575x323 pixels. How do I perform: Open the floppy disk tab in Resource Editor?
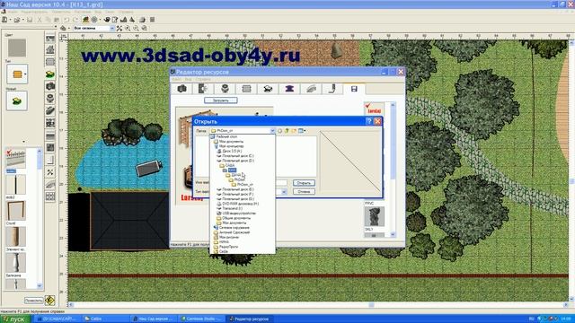[x=354, y=89]
